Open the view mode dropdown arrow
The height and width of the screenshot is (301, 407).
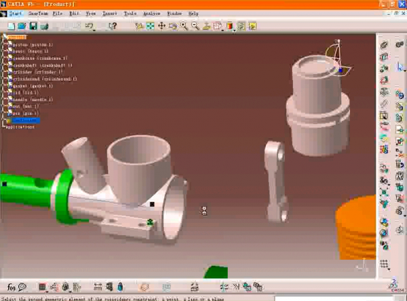click(x=235, y=31)
